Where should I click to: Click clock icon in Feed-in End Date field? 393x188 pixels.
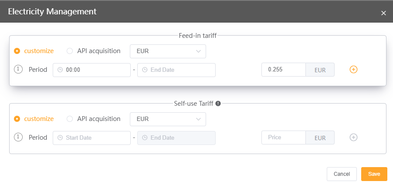[145, 70]
